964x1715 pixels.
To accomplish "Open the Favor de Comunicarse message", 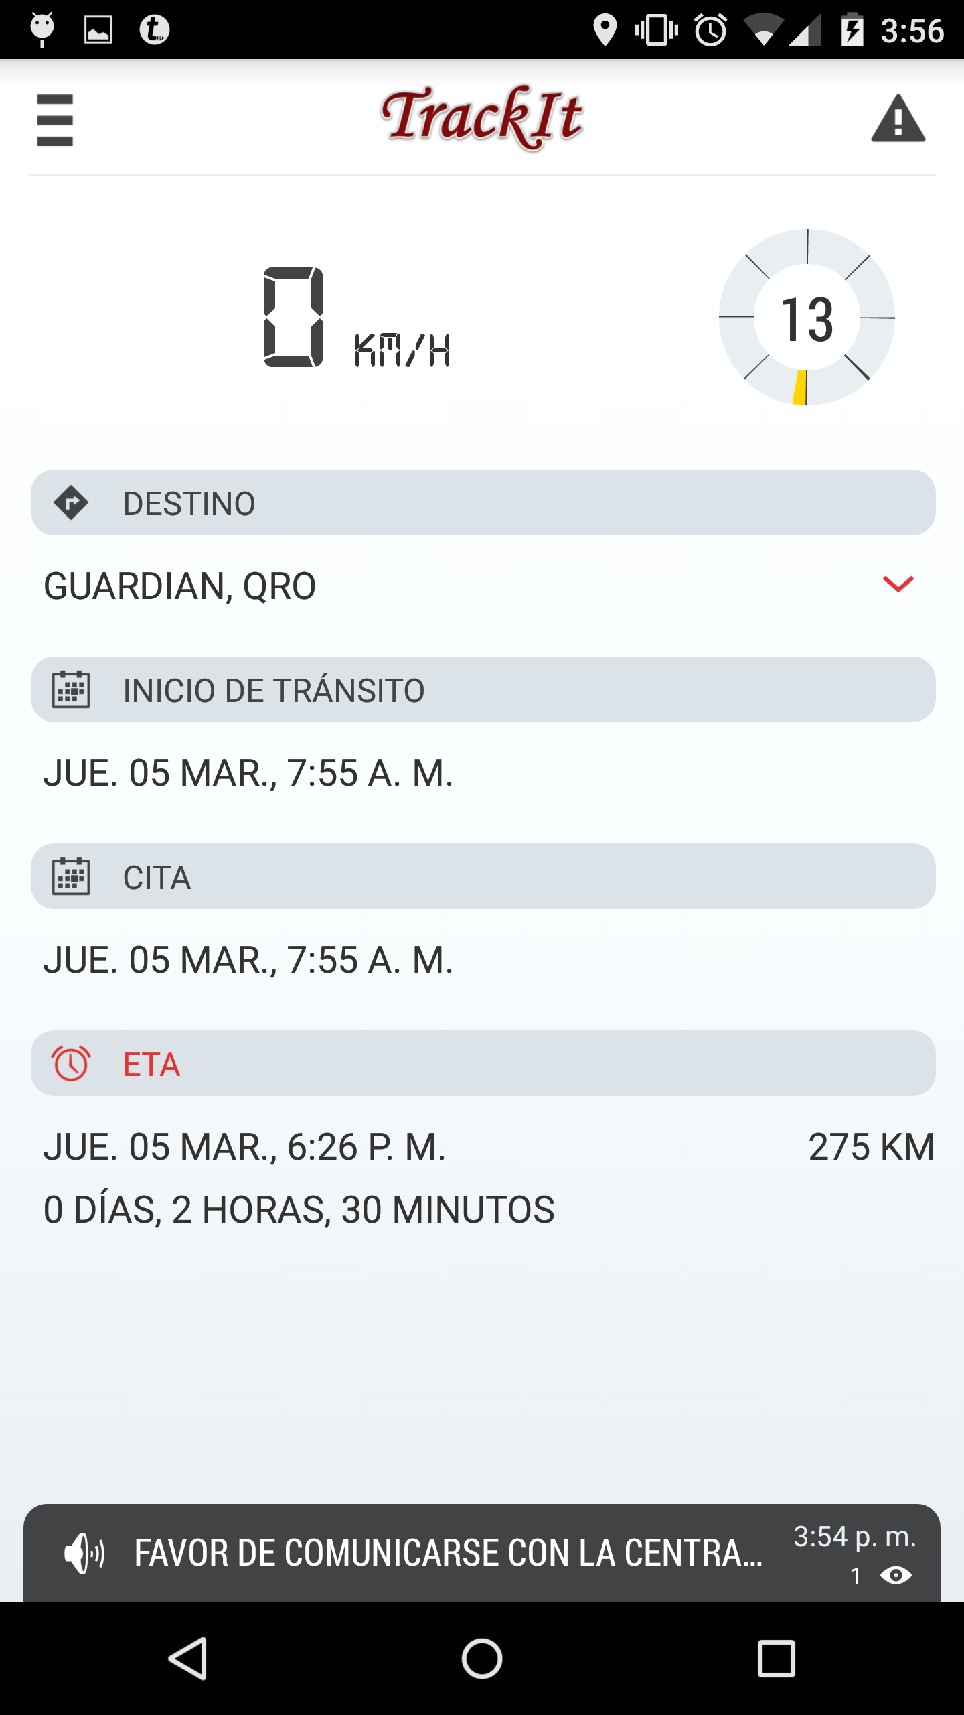I will point(449,1554).
